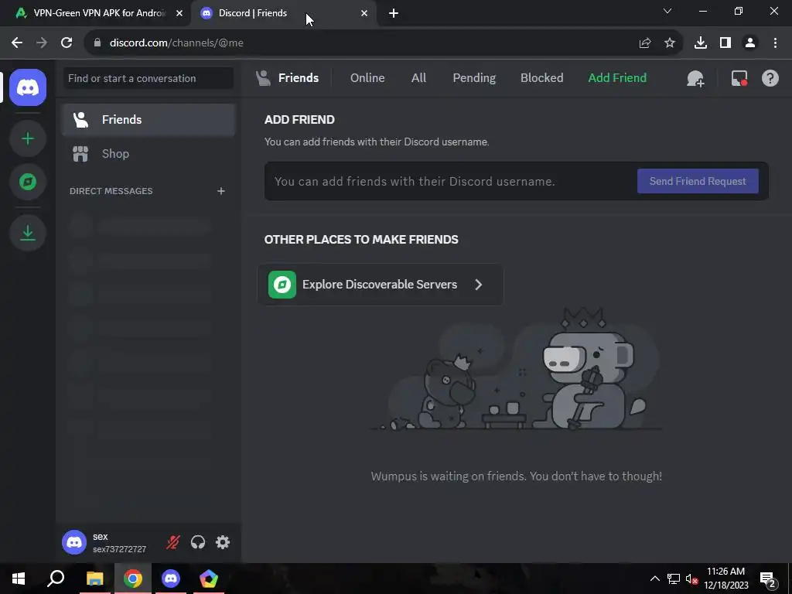Open Windows taskbar search
The width and height of the screenshot is (792, 594).
click(x=56, y=579)
